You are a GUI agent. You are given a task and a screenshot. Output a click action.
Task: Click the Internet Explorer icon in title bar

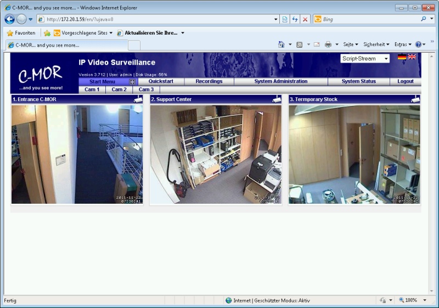pos(8,8)
